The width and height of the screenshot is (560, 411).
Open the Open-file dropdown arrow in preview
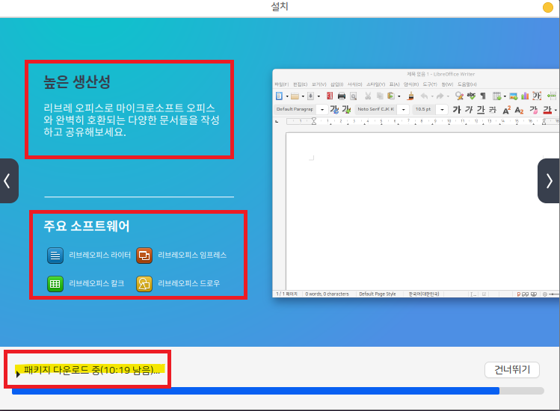point(303,96)
